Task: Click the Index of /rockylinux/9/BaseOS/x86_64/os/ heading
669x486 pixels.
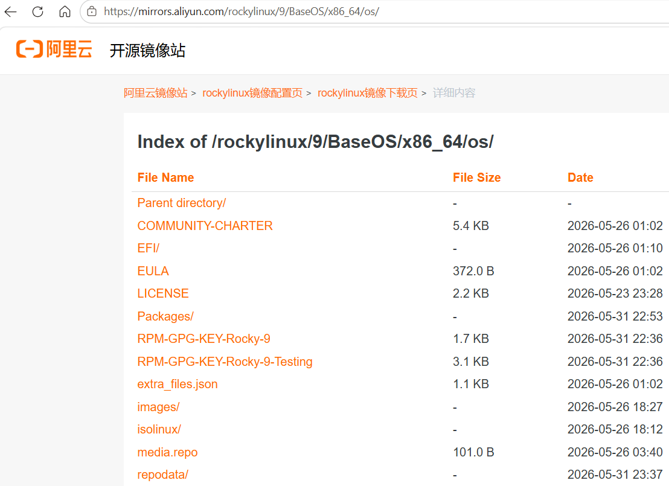Action: click(315, 142)
